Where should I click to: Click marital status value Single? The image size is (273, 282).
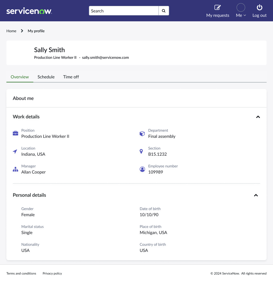[27, 232]
